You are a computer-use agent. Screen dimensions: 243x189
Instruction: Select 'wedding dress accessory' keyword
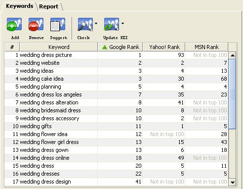49,118
